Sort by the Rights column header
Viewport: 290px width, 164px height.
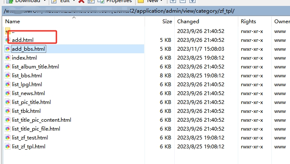pyautogui.click(x=248, y=22)
